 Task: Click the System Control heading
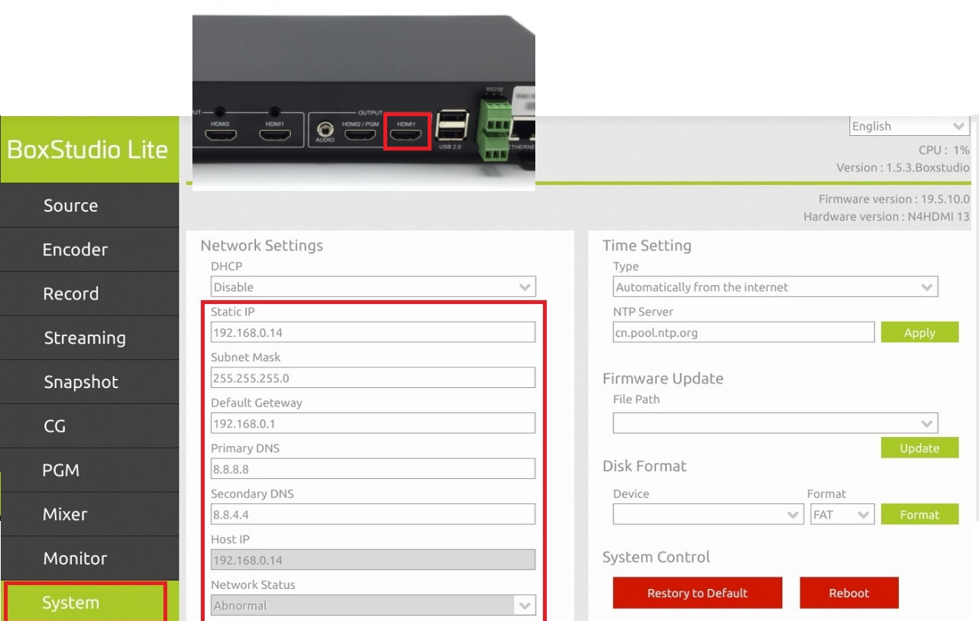coord(656,557)
